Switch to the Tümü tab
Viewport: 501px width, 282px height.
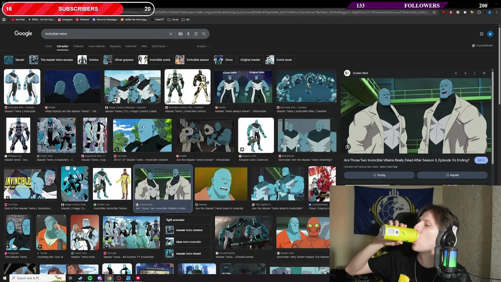click(49, 46)
